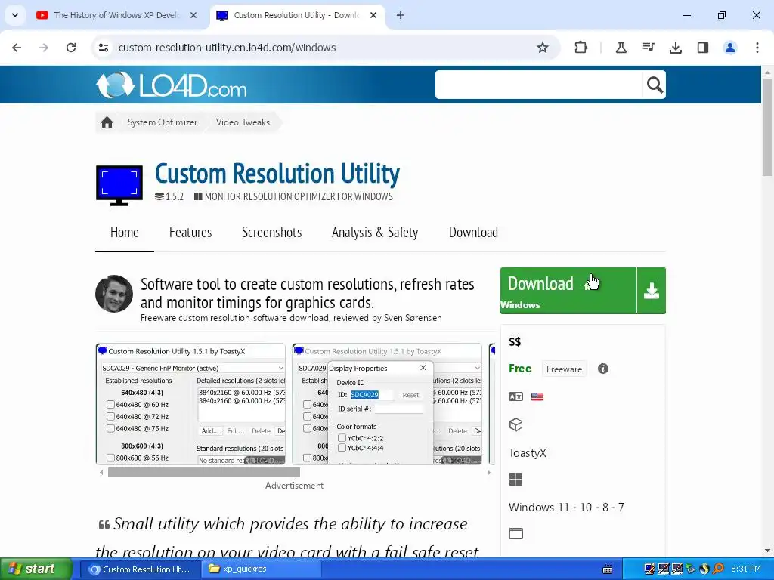Image resolution: width=774 pixels, height=580 pixels.
Task: Open a new tab with the plus icon
Action: point(401,15)
